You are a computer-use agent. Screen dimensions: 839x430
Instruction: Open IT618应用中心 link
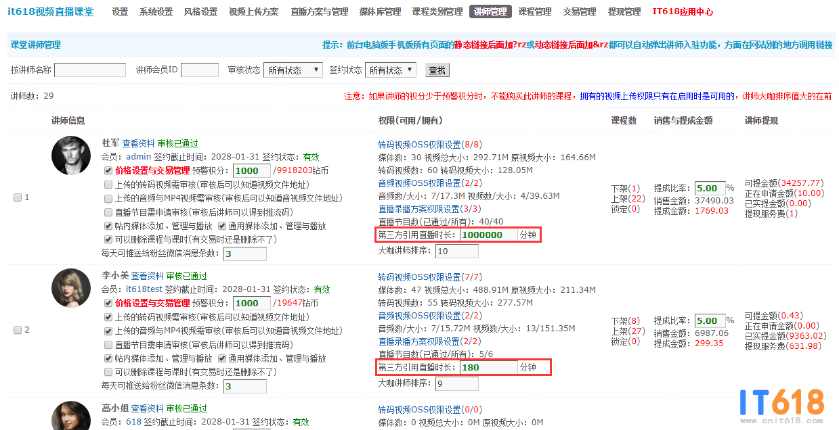(x=682, y=11)
